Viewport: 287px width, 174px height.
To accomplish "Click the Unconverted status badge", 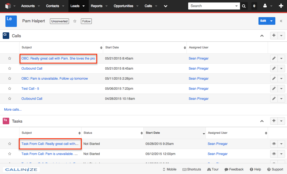I will tap(59, 21).
